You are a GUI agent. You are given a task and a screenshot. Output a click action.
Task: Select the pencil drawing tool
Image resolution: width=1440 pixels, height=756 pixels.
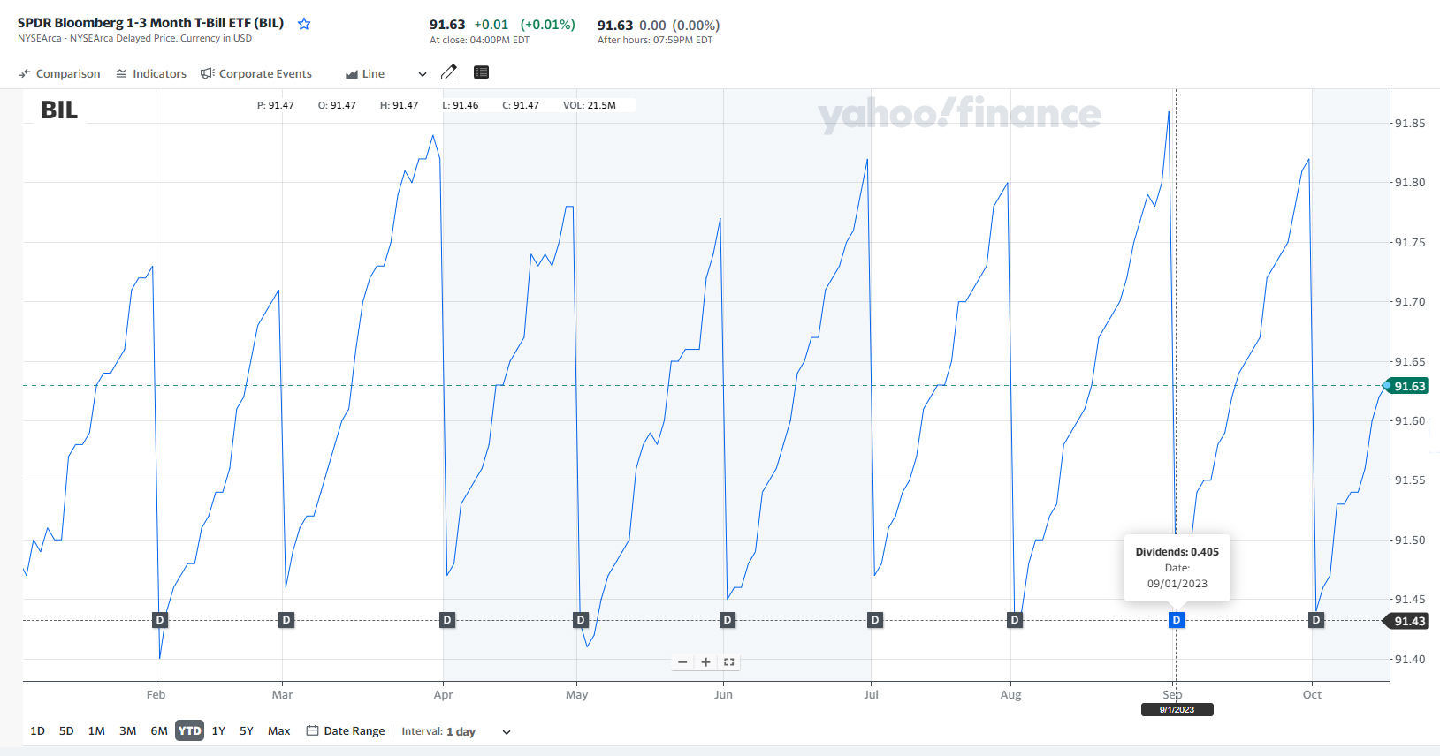(449, 72)
